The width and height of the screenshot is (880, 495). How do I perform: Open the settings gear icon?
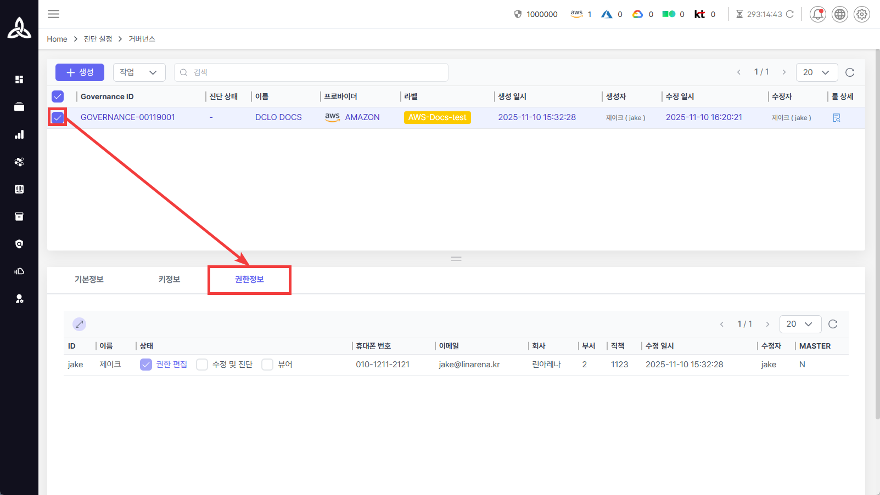pos(861,14)
